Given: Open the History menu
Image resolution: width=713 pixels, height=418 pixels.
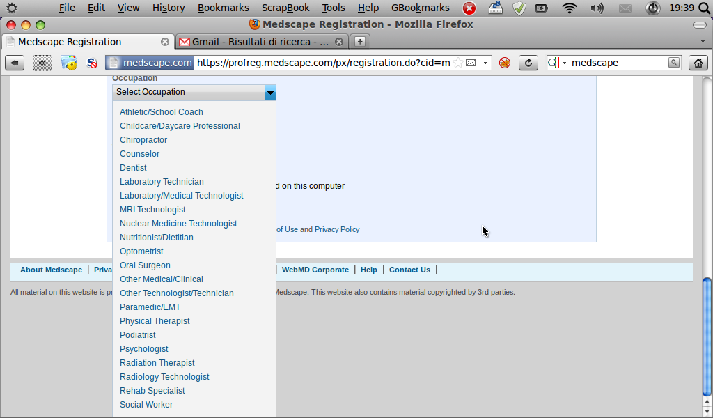Looking at the screenshot, I should [x=169, y=8].
